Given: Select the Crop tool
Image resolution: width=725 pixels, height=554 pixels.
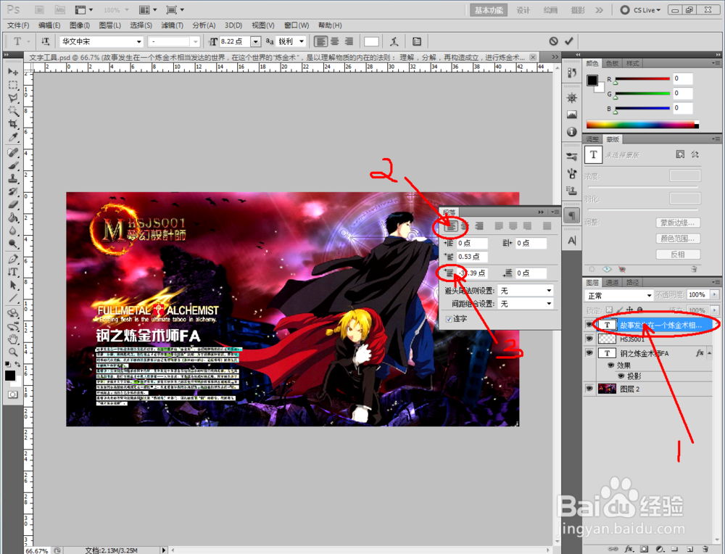Looking at the screenshot, I should 13,124.
